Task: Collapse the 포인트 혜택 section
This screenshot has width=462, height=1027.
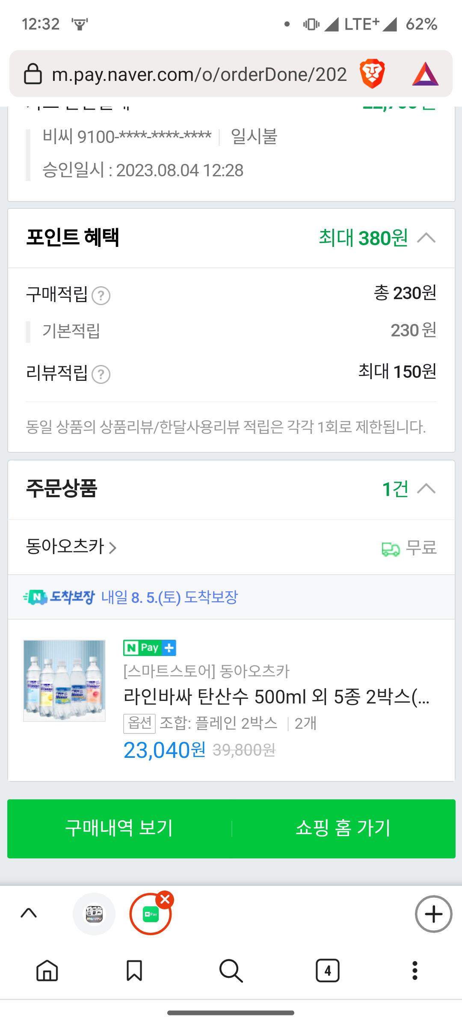Action: point(426,238)
